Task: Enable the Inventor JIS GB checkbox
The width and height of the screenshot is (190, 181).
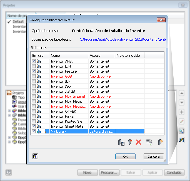Action: point(34,91)
